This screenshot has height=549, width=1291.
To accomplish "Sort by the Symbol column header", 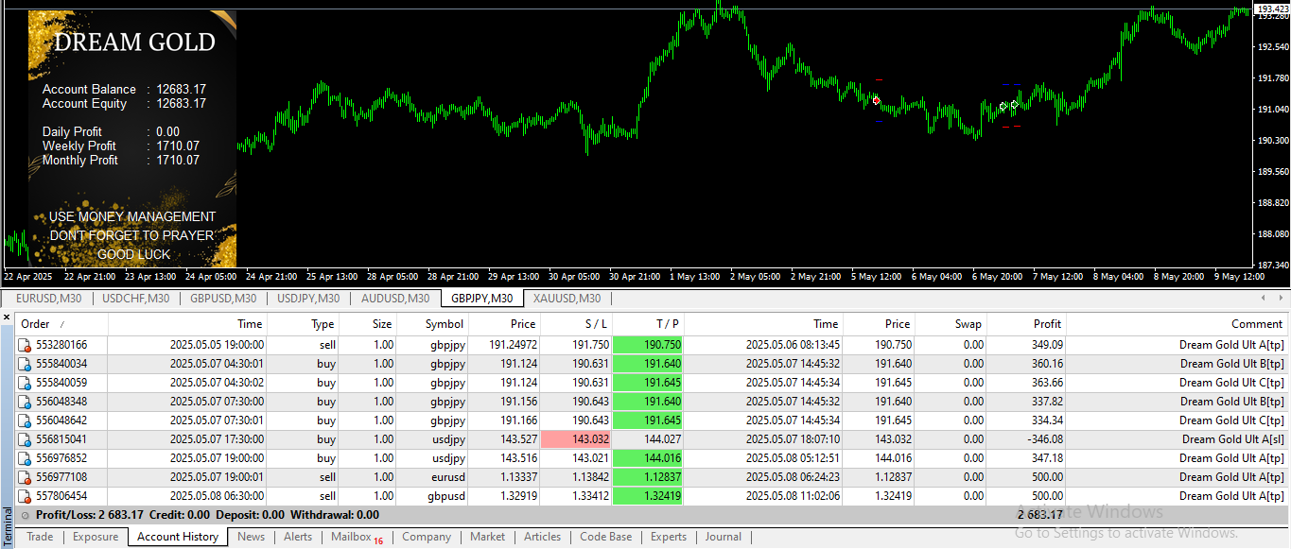I will (x=433, y=324).
